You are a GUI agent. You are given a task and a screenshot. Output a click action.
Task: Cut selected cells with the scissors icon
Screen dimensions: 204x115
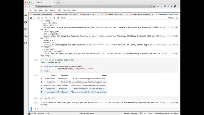pos(39,18)
